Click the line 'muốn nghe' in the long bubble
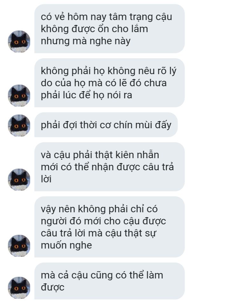Screen dimensions: 229x302 tap(66, 245)
